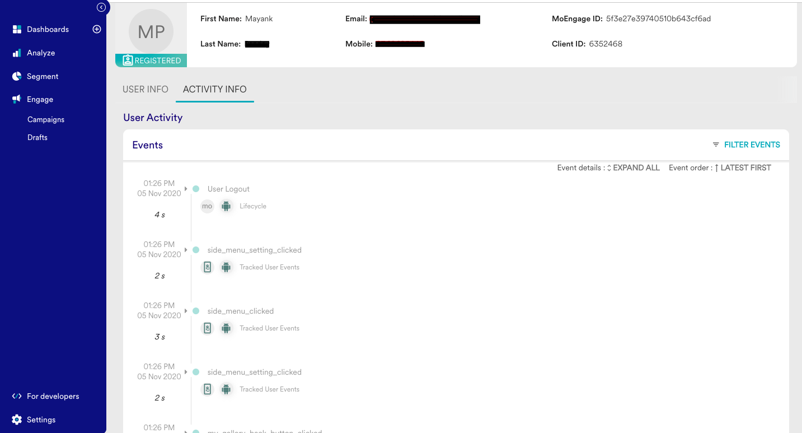Open Drafts in the sidebar
The image size is (802, 433).
click(x=37, y=137)
